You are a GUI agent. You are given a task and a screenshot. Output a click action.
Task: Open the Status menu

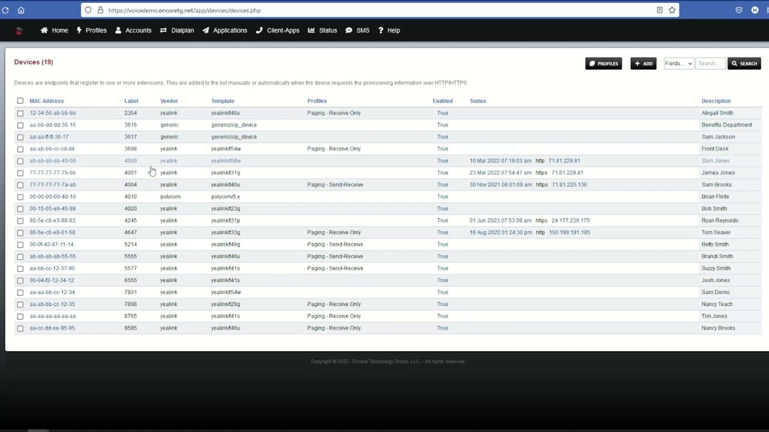[x=323, y=31]
